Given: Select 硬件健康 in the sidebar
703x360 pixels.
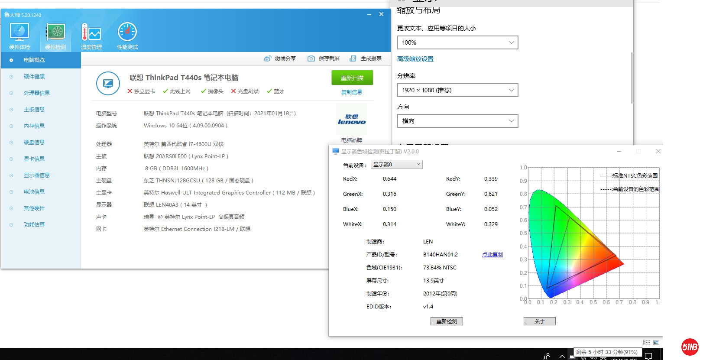Looking at the screenshot, I should pos(34,77).
